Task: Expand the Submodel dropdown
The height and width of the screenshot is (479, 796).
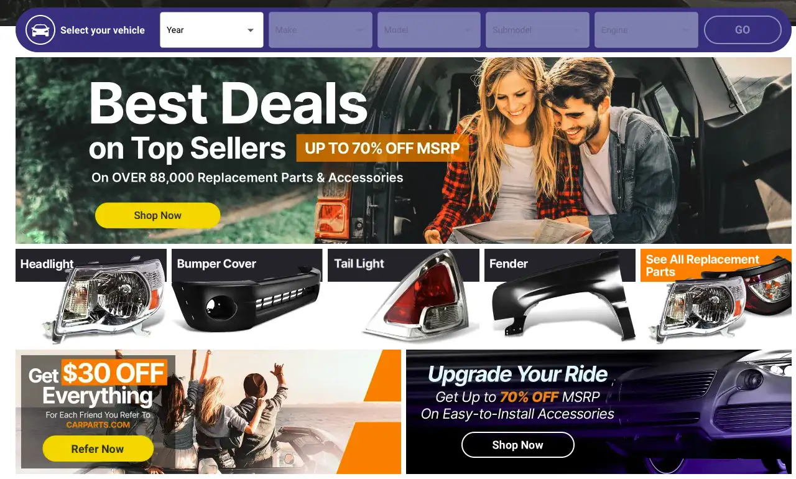Action: [x=537, y=30]
